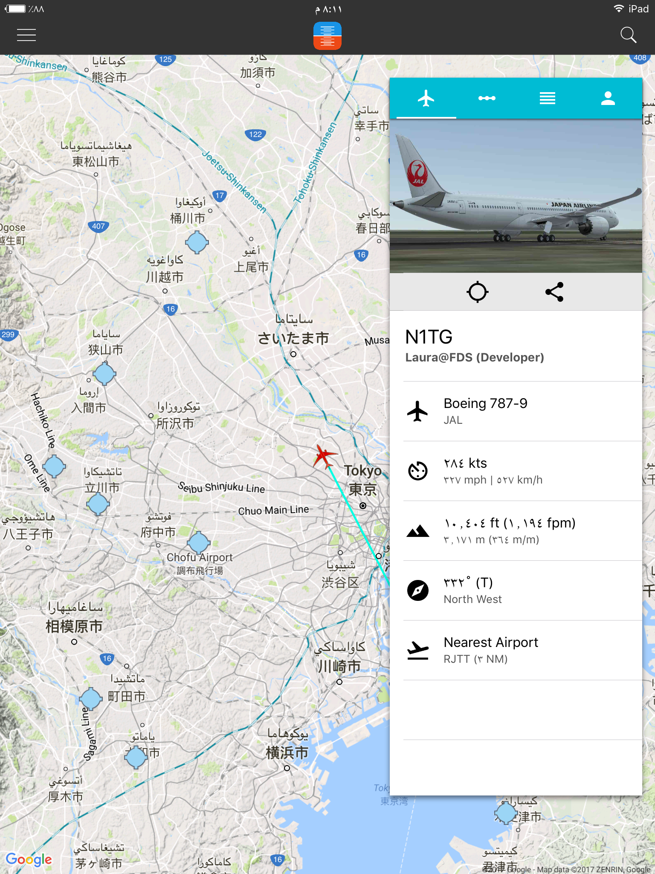Screen dimensions: 655x874
Task: Center map on aircraft with crosshair icon
Action: click(x=477, y=292)
